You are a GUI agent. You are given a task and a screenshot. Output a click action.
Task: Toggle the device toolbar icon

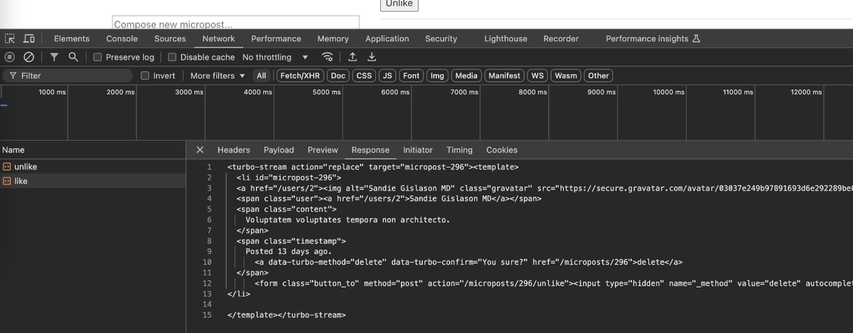point(29,39)
